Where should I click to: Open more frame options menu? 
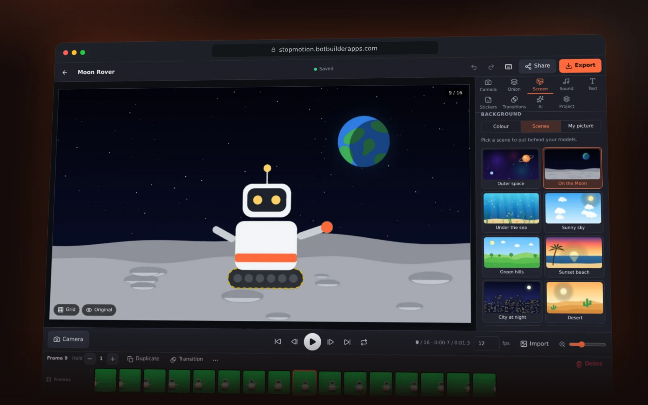pos(215,360)
